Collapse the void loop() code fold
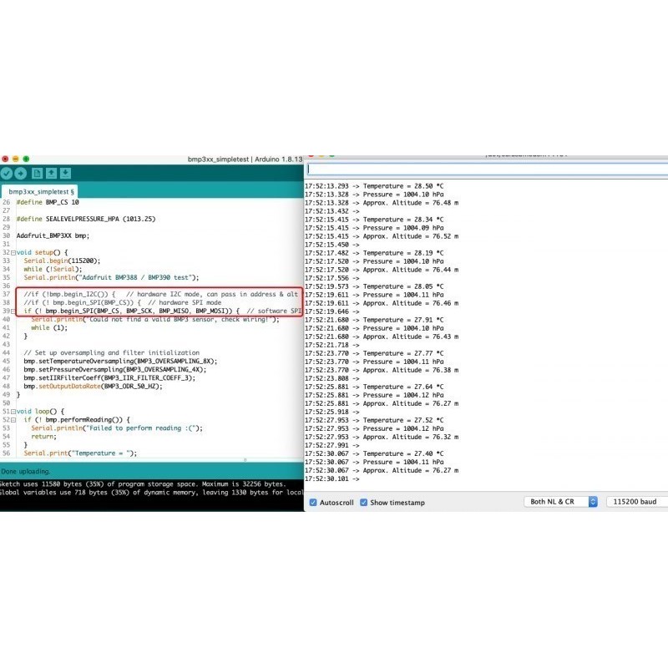668x668 pixels. coord(14,412)
